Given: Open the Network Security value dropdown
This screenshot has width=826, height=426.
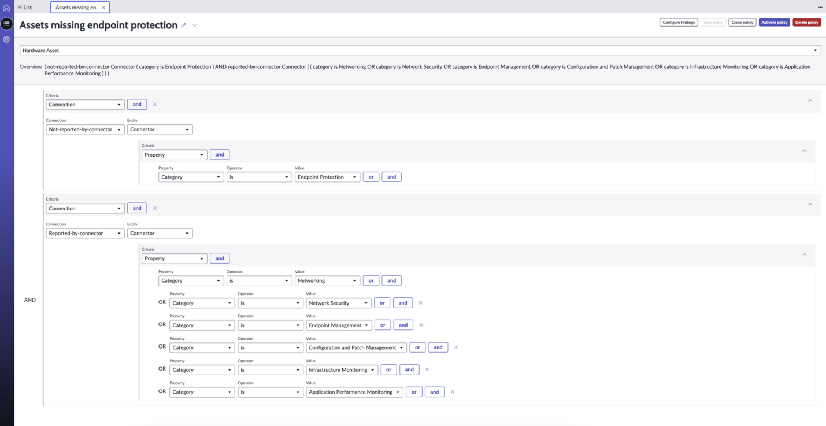Looking at the screenshot, I should [x=338, y=303].
